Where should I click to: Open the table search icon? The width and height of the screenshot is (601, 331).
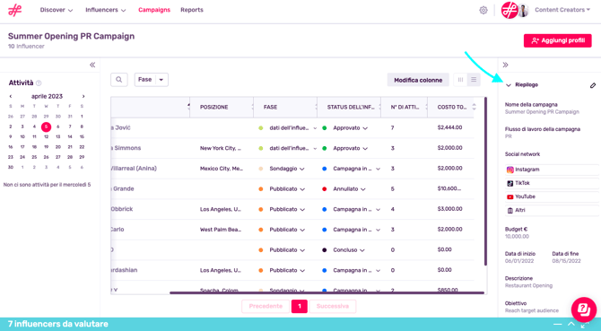[118, 80]
